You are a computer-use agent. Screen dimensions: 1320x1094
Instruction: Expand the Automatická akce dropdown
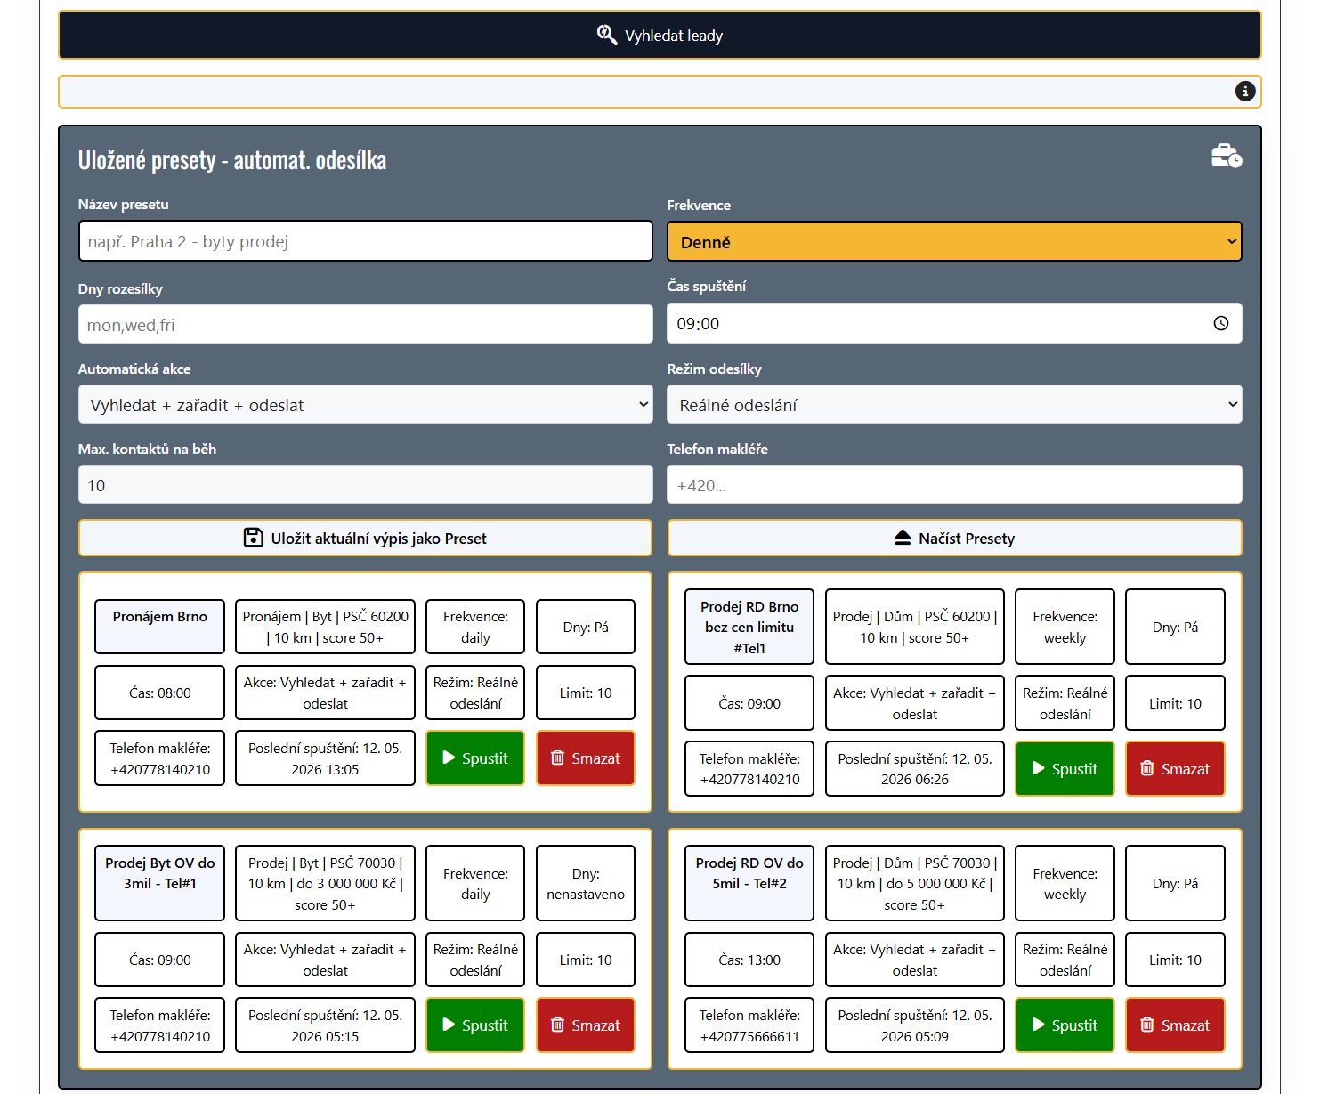pyautogui.click(x=366, y=405)
